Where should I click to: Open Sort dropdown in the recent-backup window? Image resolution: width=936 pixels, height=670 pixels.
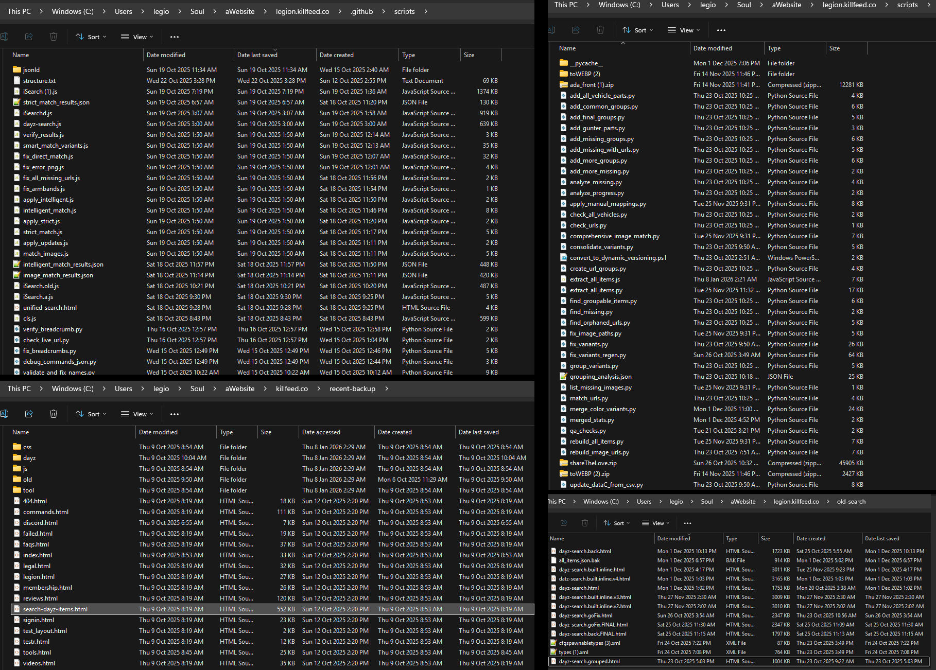tap(91, 414)
